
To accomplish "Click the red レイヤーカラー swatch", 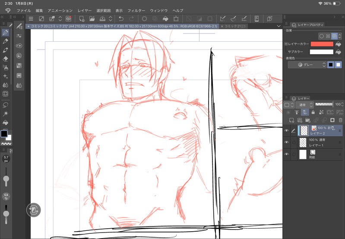I will pos(322,44).
